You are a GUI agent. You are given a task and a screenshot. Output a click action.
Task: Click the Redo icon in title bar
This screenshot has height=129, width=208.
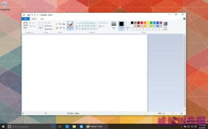(x=35, y=15)
